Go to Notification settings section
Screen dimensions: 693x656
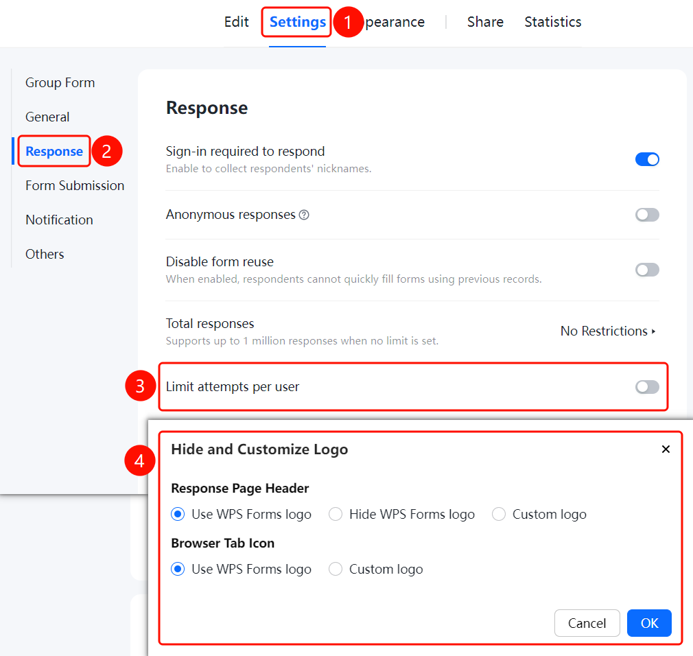[x=59, y=220]
